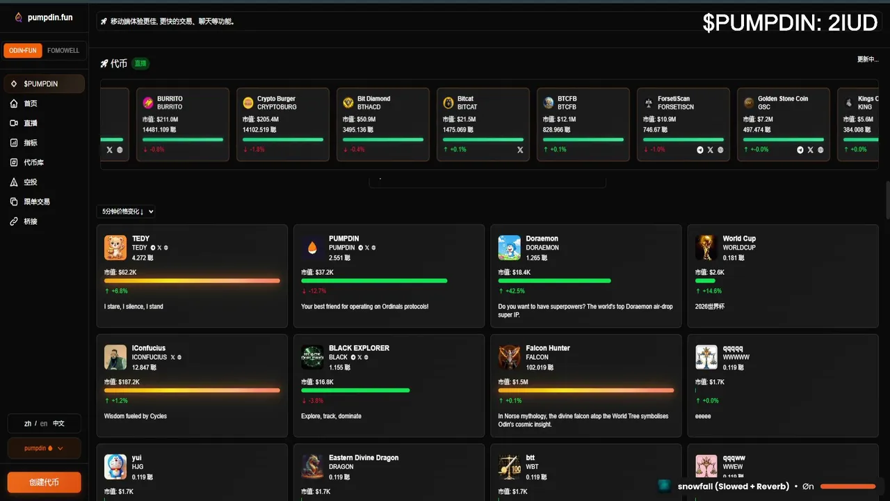Click the chain-link icon beside 桥接
Image resolution: width=890 pixels, height=501 pixels.
coord(14,221)
